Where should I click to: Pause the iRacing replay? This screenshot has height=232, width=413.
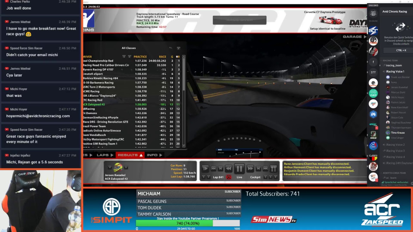[x=239, y=169]
